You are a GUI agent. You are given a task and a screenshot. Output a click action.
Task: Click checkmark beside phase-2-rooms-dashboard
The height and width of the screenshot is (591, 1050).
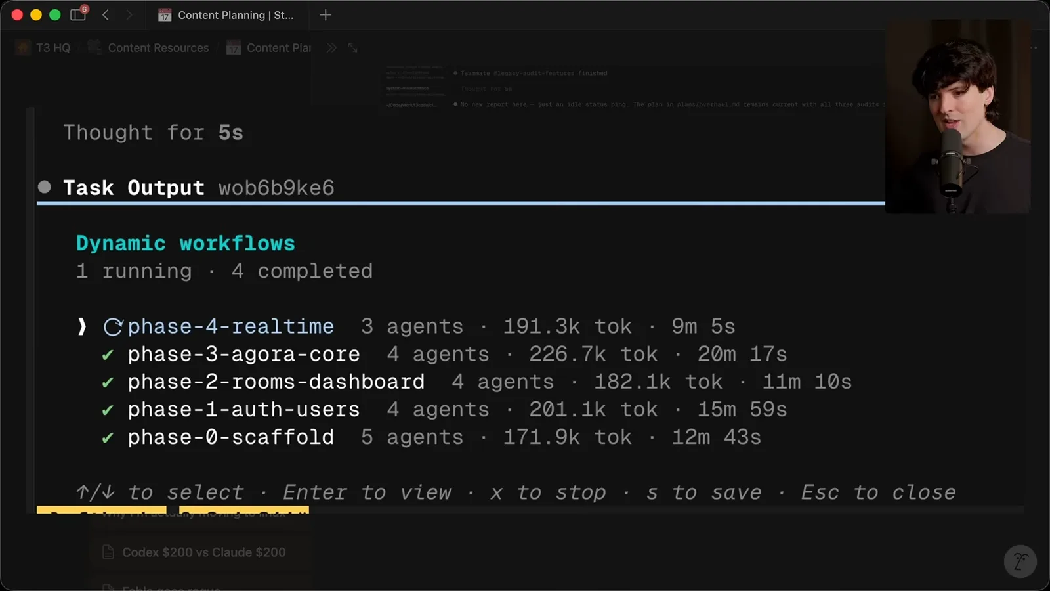pos(108,383)
